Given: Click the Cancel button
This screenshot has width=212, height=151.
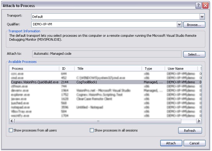Looking at the screenshot, I should pyautogui.click(x=194, y=143).
